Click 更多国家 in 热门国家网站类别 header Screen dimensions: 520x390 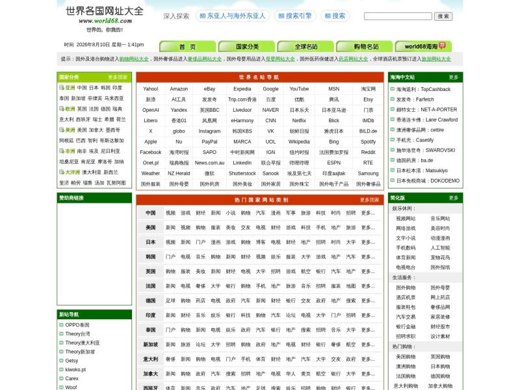pos(370,200)
